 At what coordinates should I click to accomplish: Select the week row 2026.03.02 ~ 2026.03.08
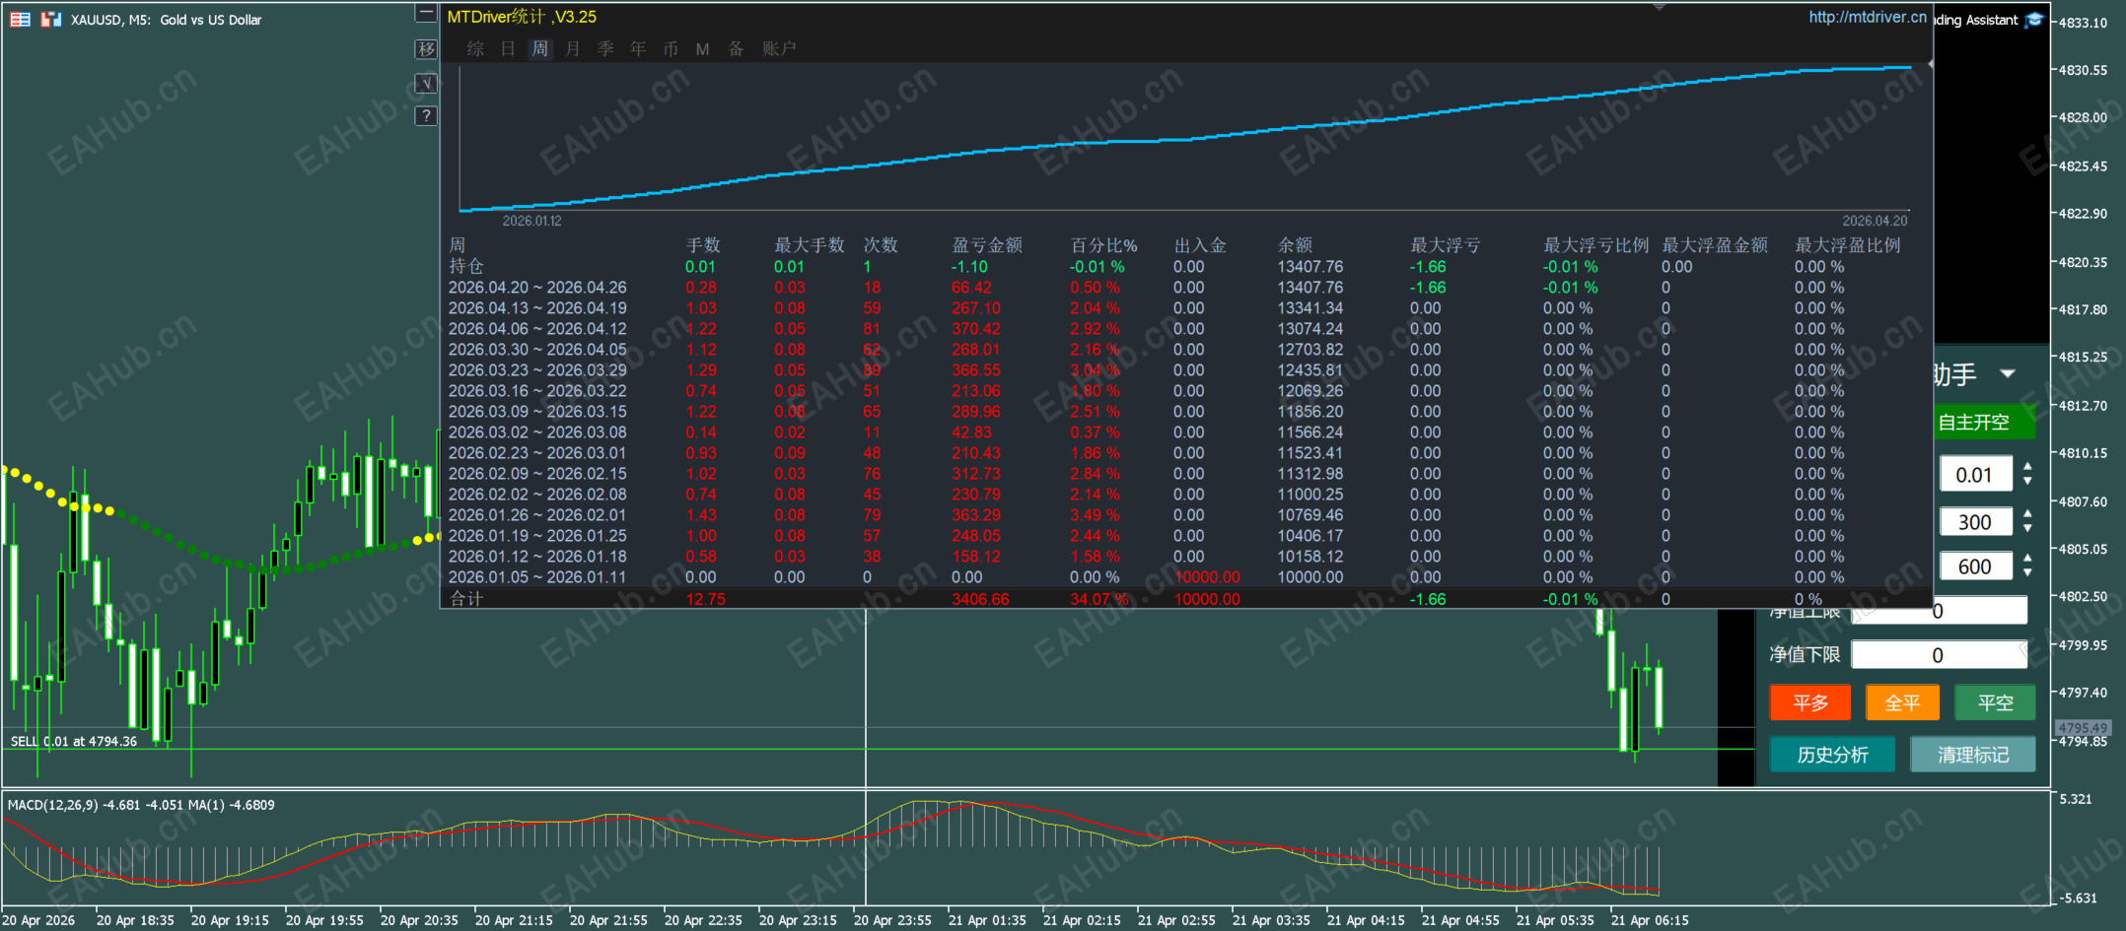[537, 432]
